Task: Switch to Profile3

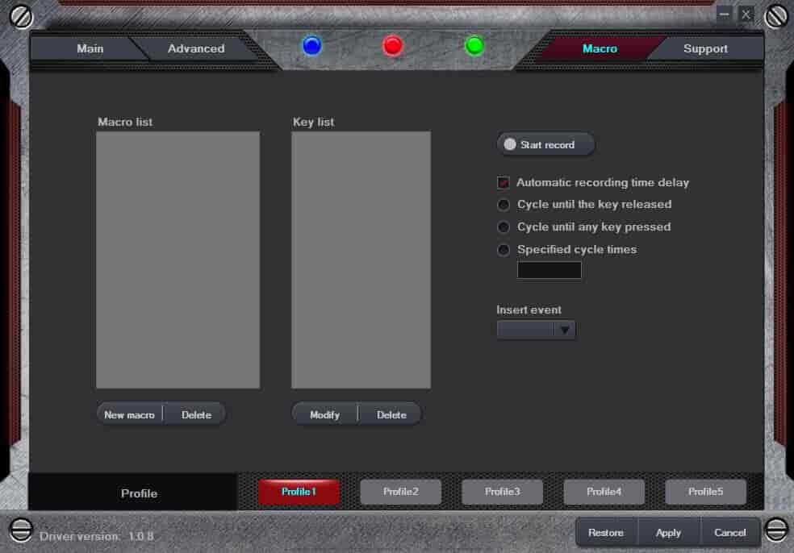Action: 503,492
